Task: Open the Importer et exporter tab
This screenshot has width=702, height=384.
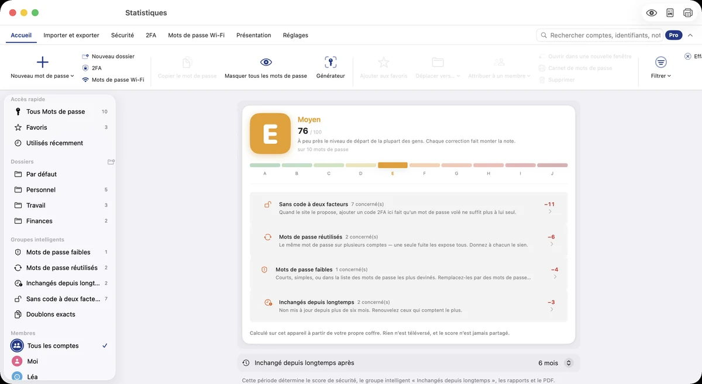Action: click(x=71, y=35)
